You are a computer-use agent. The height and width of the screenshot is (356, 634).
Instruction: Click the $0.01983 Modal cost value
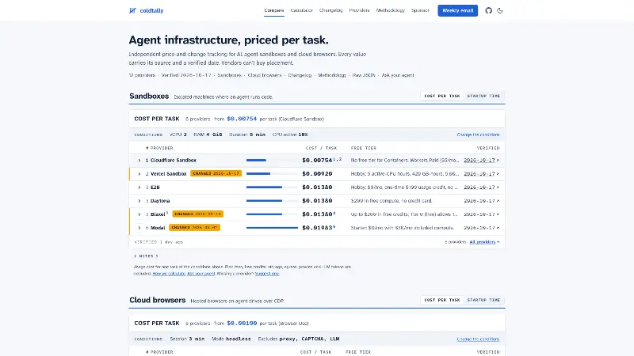click(317, 228)
